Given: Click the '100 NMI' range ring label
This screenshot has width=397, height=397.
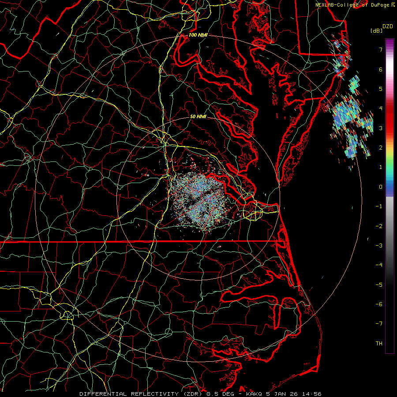Looking at the screenshot, I should pos(198,35).
